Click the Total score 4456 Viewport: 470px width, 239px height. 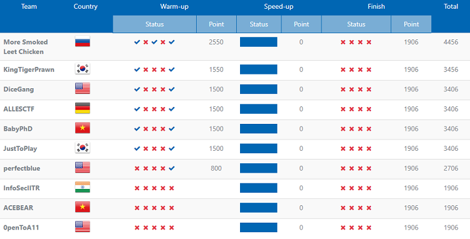pyautogui.click(x=451, y=42)
